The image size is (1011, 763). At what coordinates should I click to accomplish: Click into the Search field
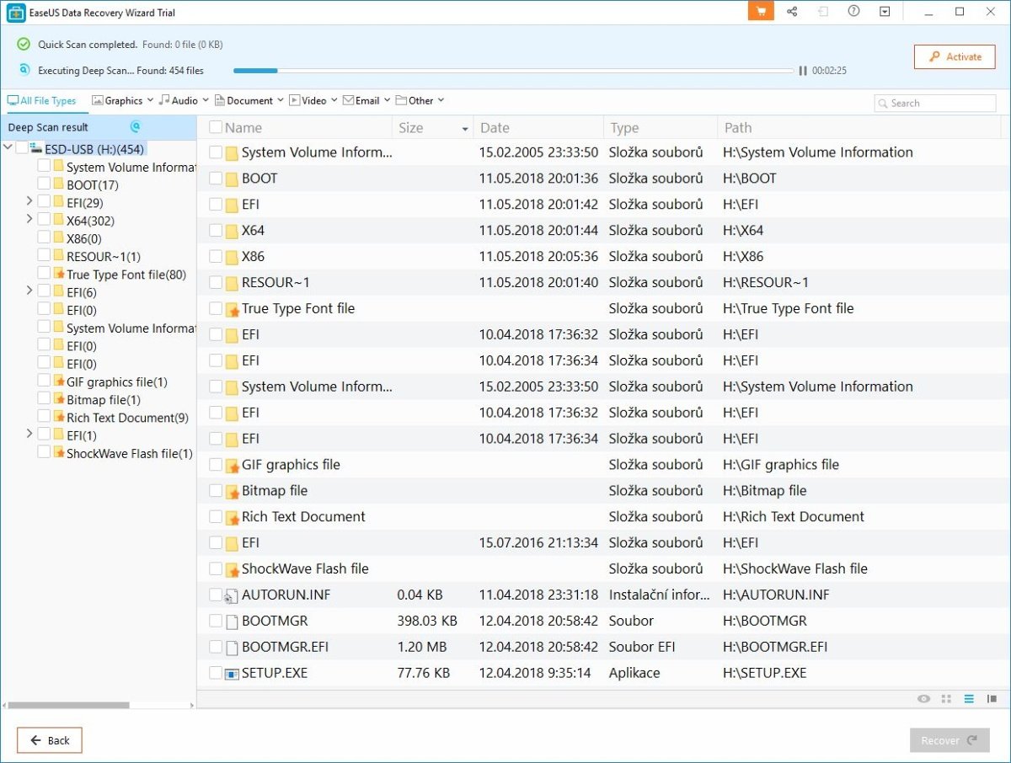coord(935,104)
